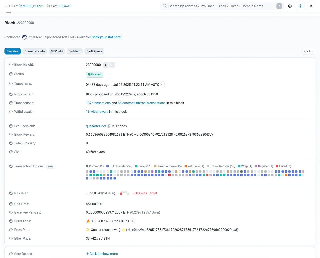This screenshot has width=320, height=258.
Task: Click the help icon beside Status
Action: (11, 74)
